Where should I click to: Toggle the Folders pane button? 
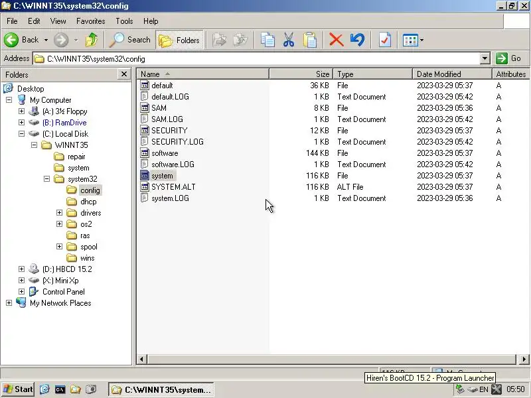179,40
